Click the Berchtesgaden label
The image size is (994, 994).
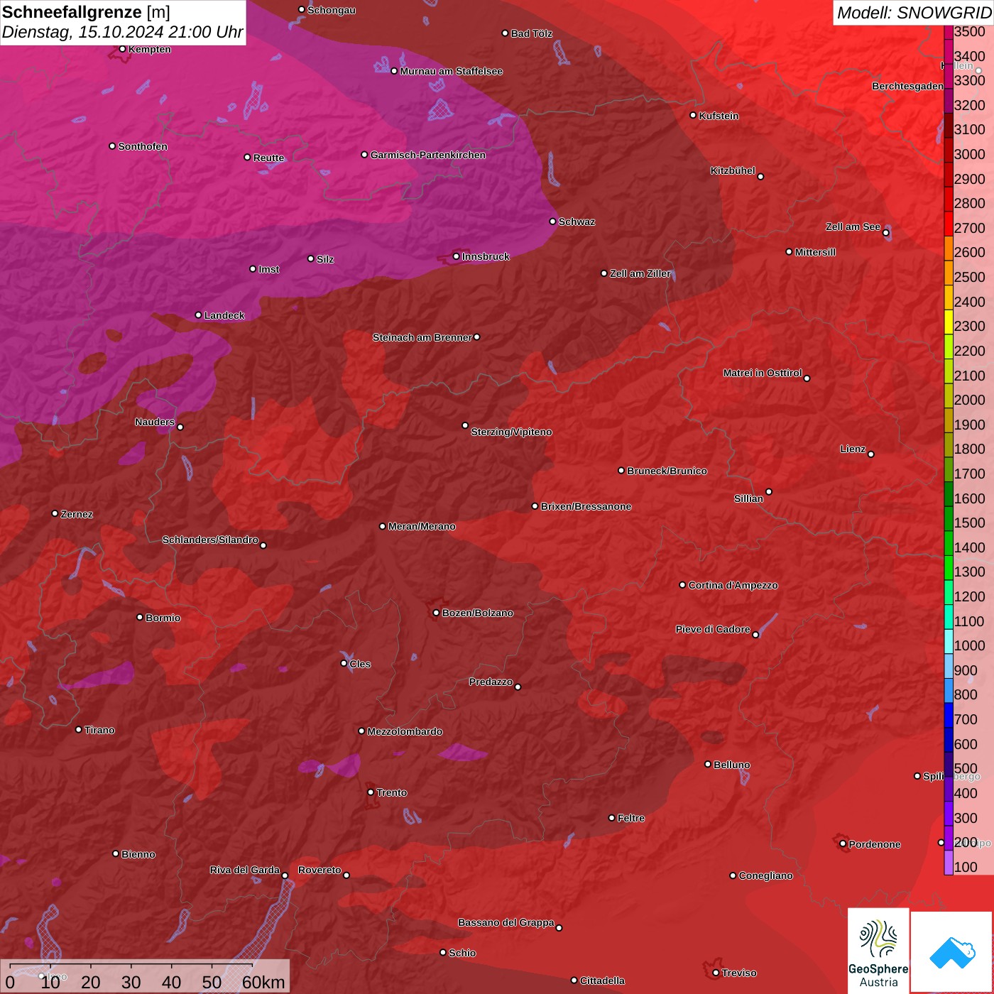click(x=907, y=86)
